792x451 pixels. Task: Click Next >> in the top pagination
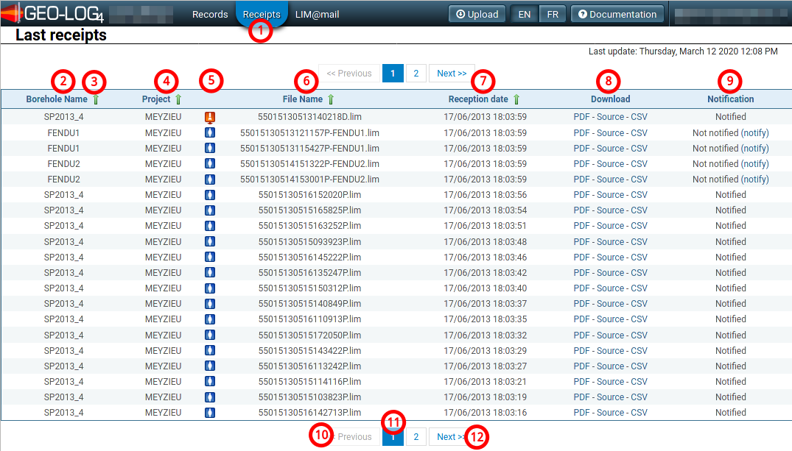451,74
